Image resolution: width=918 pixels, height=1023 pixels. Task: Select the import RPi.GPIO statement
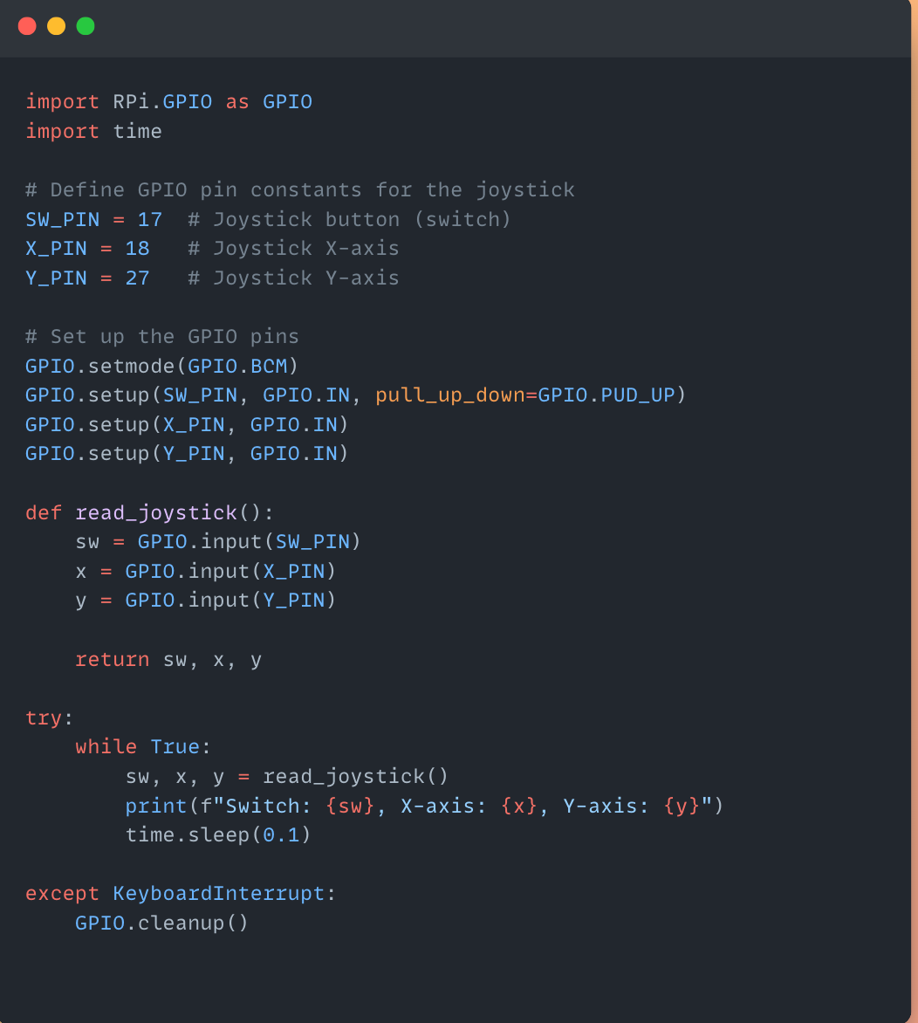(168, 101)
